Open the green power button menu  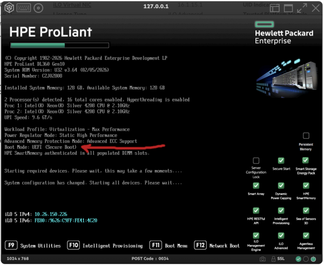coord(313,259)
